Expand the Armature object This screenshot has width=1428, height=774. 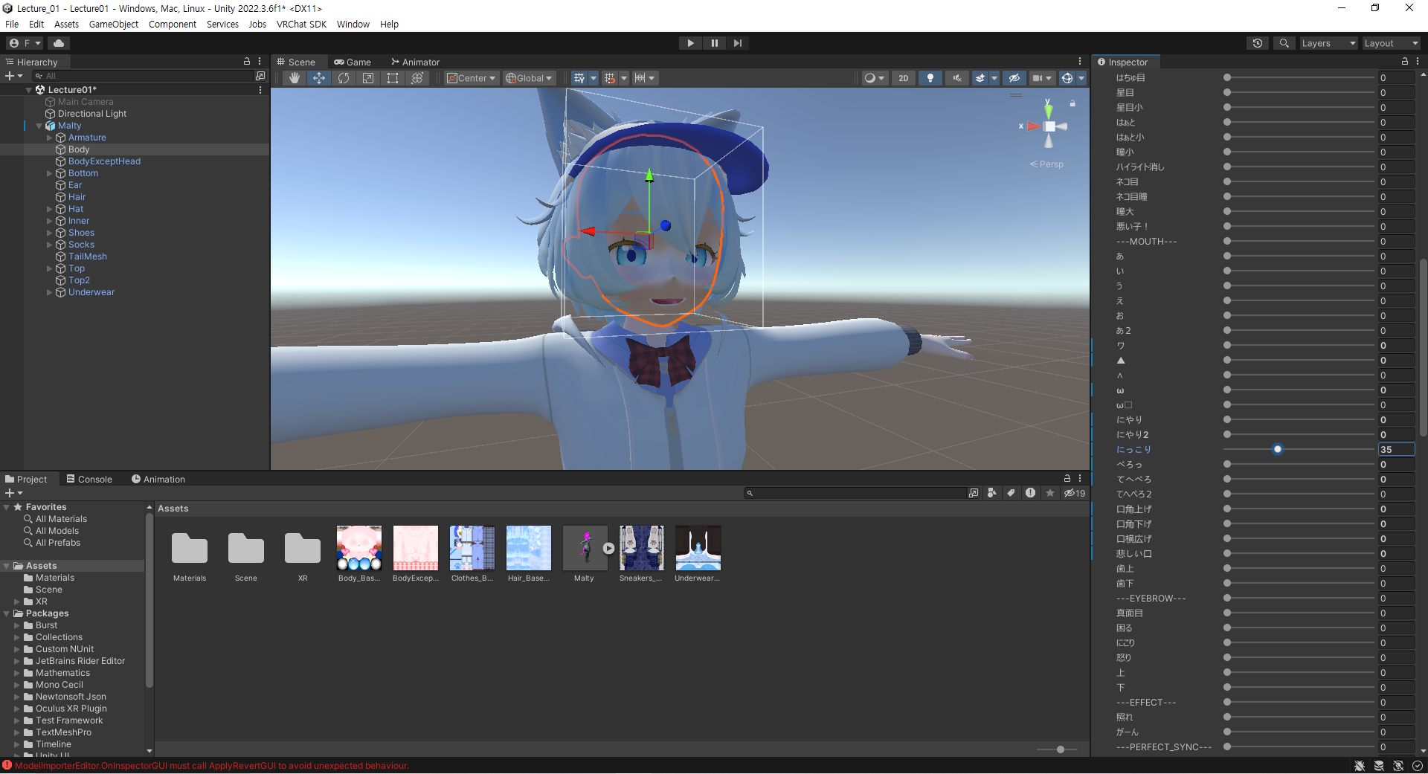(50, 138)
